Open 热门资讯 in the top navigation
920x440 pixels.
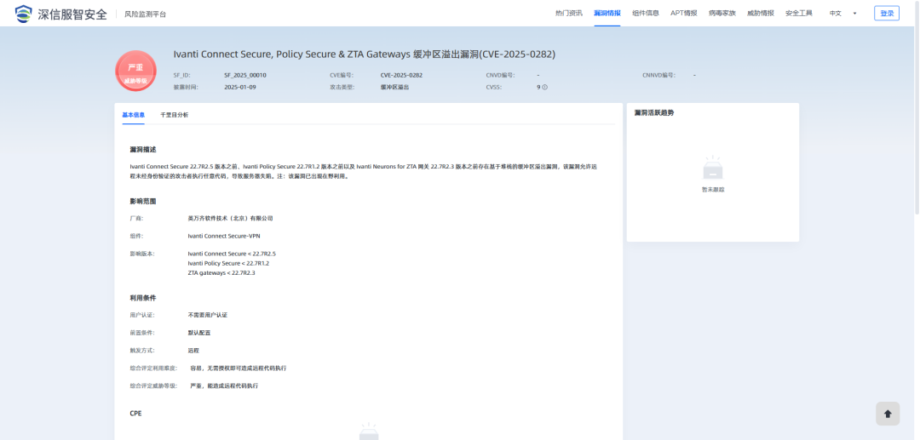coord(568,13)
